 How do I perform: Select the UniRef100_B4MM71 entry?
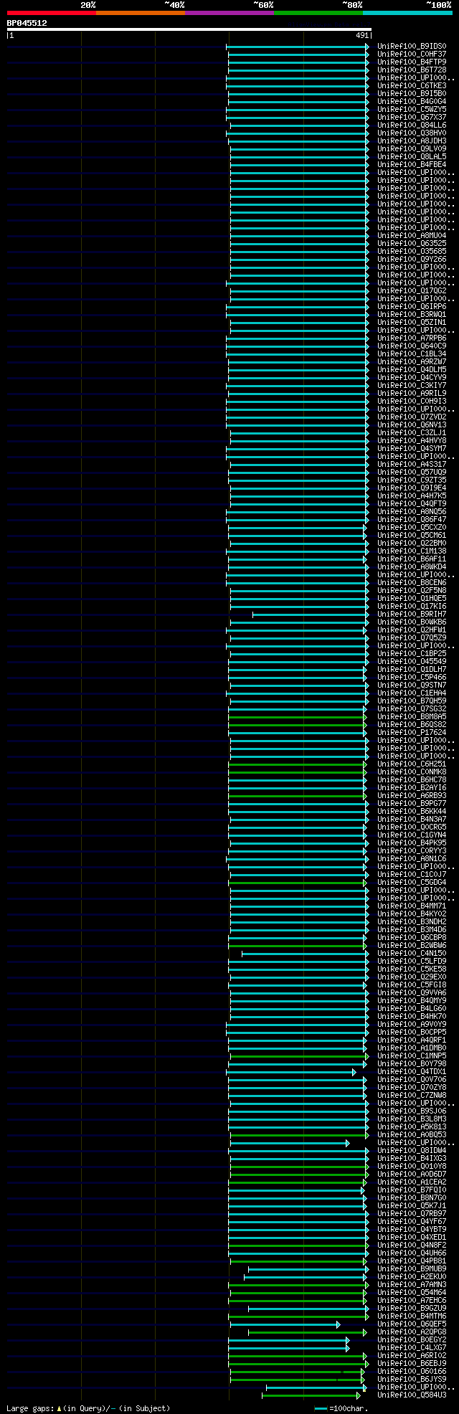pos(412,906)
